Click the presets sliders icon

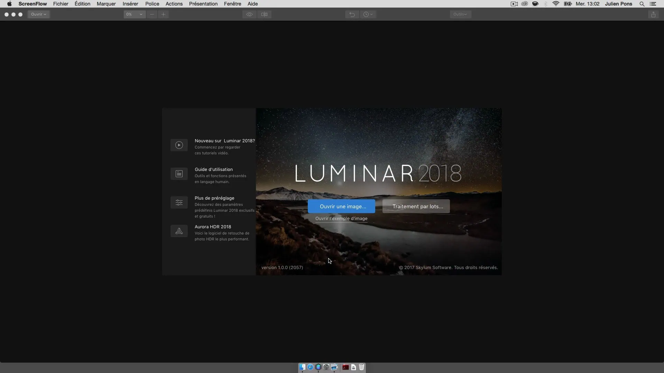(179, 202)
